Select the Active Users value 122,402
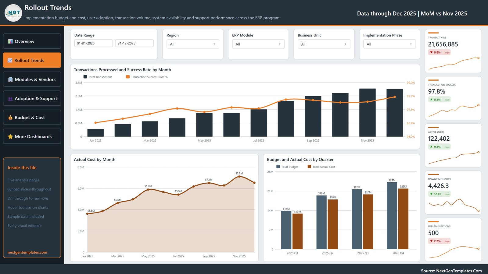The image size is (488, 274). click(439, 139)
